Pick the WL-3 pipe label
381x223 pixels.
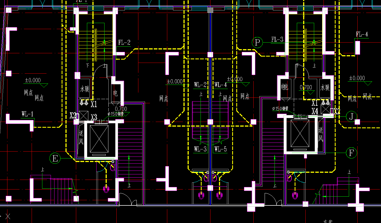200,149
